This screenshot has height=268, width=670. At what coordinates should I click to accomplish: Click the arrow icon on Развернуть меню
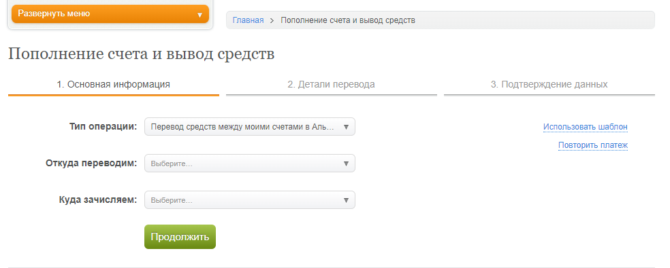click(x=200, y=15)
